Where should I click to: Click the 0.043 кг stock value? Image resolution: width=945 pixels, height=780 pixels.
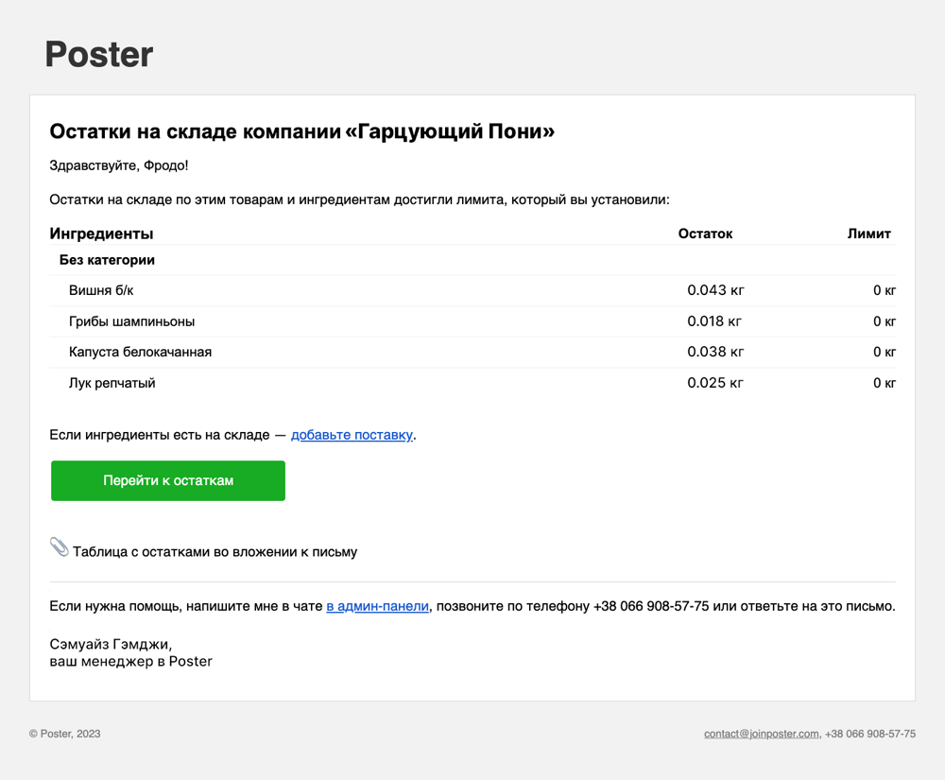coord(715,290)
